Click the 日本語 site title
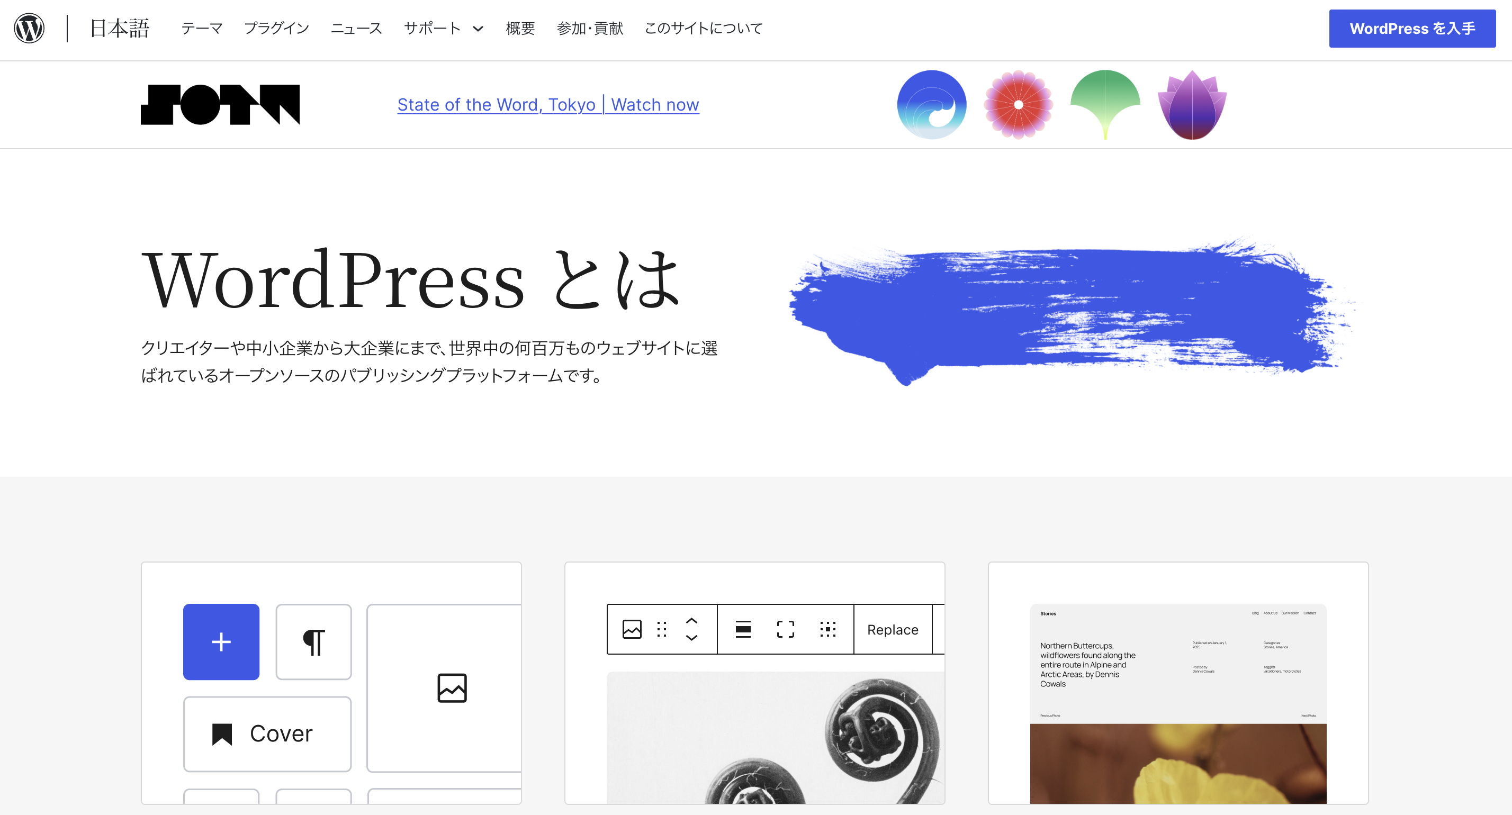Image resolution: width=1512 pixels, height=815 pixels. click(x=120, y=28)
